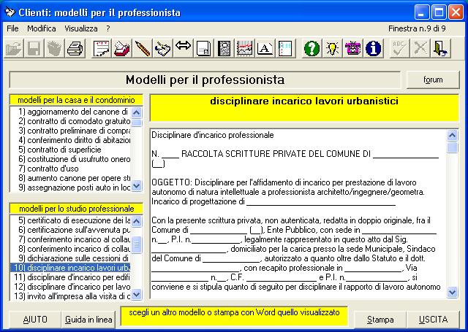The image size is (468, 332).
Task: Open the Visualizza menu
Action: (80, 28)
